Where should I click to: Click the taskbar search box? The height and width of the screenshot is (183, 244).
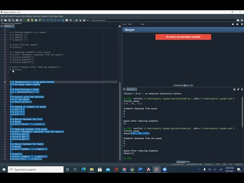pos(35,169)
